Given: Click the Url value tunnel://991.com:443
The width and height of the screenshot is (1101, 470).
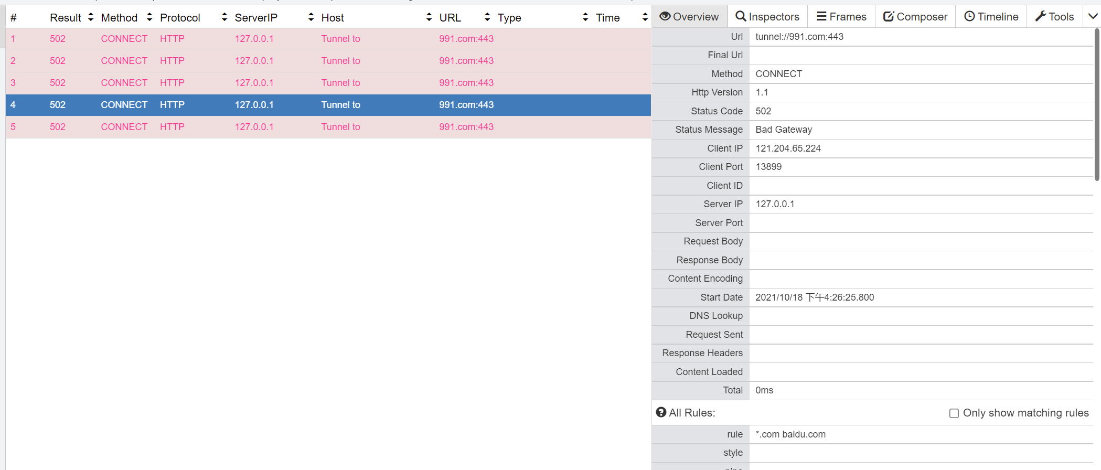Looking at the screenshot, I should pos(799,37).
